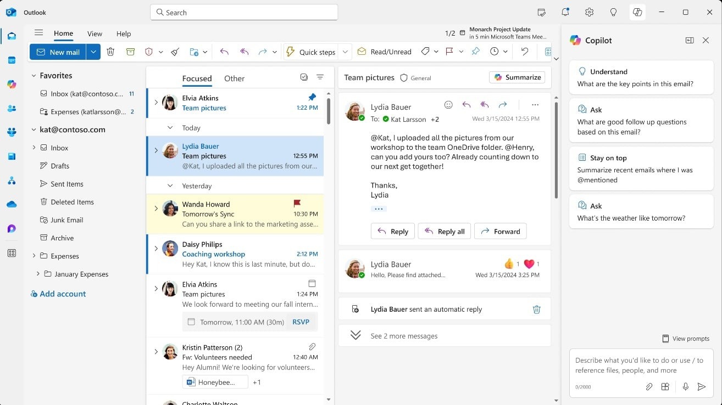
Task: Click the message list scrollbar thumb
Action: 329,111
